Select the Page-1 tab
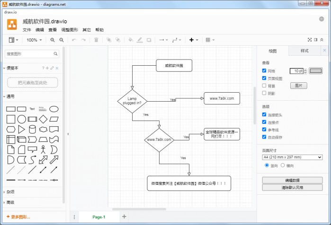Screen dimensions: 331x225 [98, 217]
